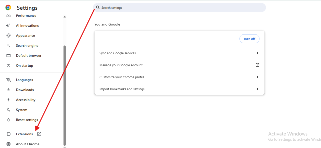
Task: Select System in the sidebar
Action: (x=21, y=110)
